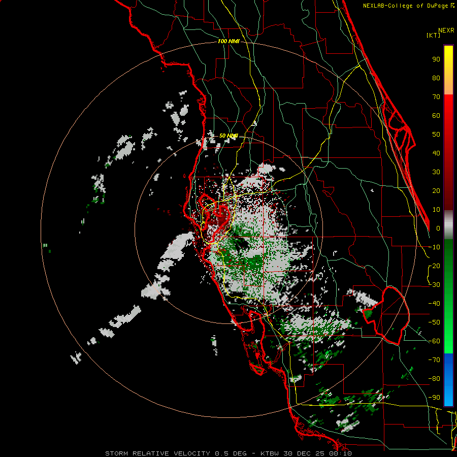The height and width of the screenshot is (457, 457).
Task: Select the negative 20 knot scale label
Action: coord(434,266)
